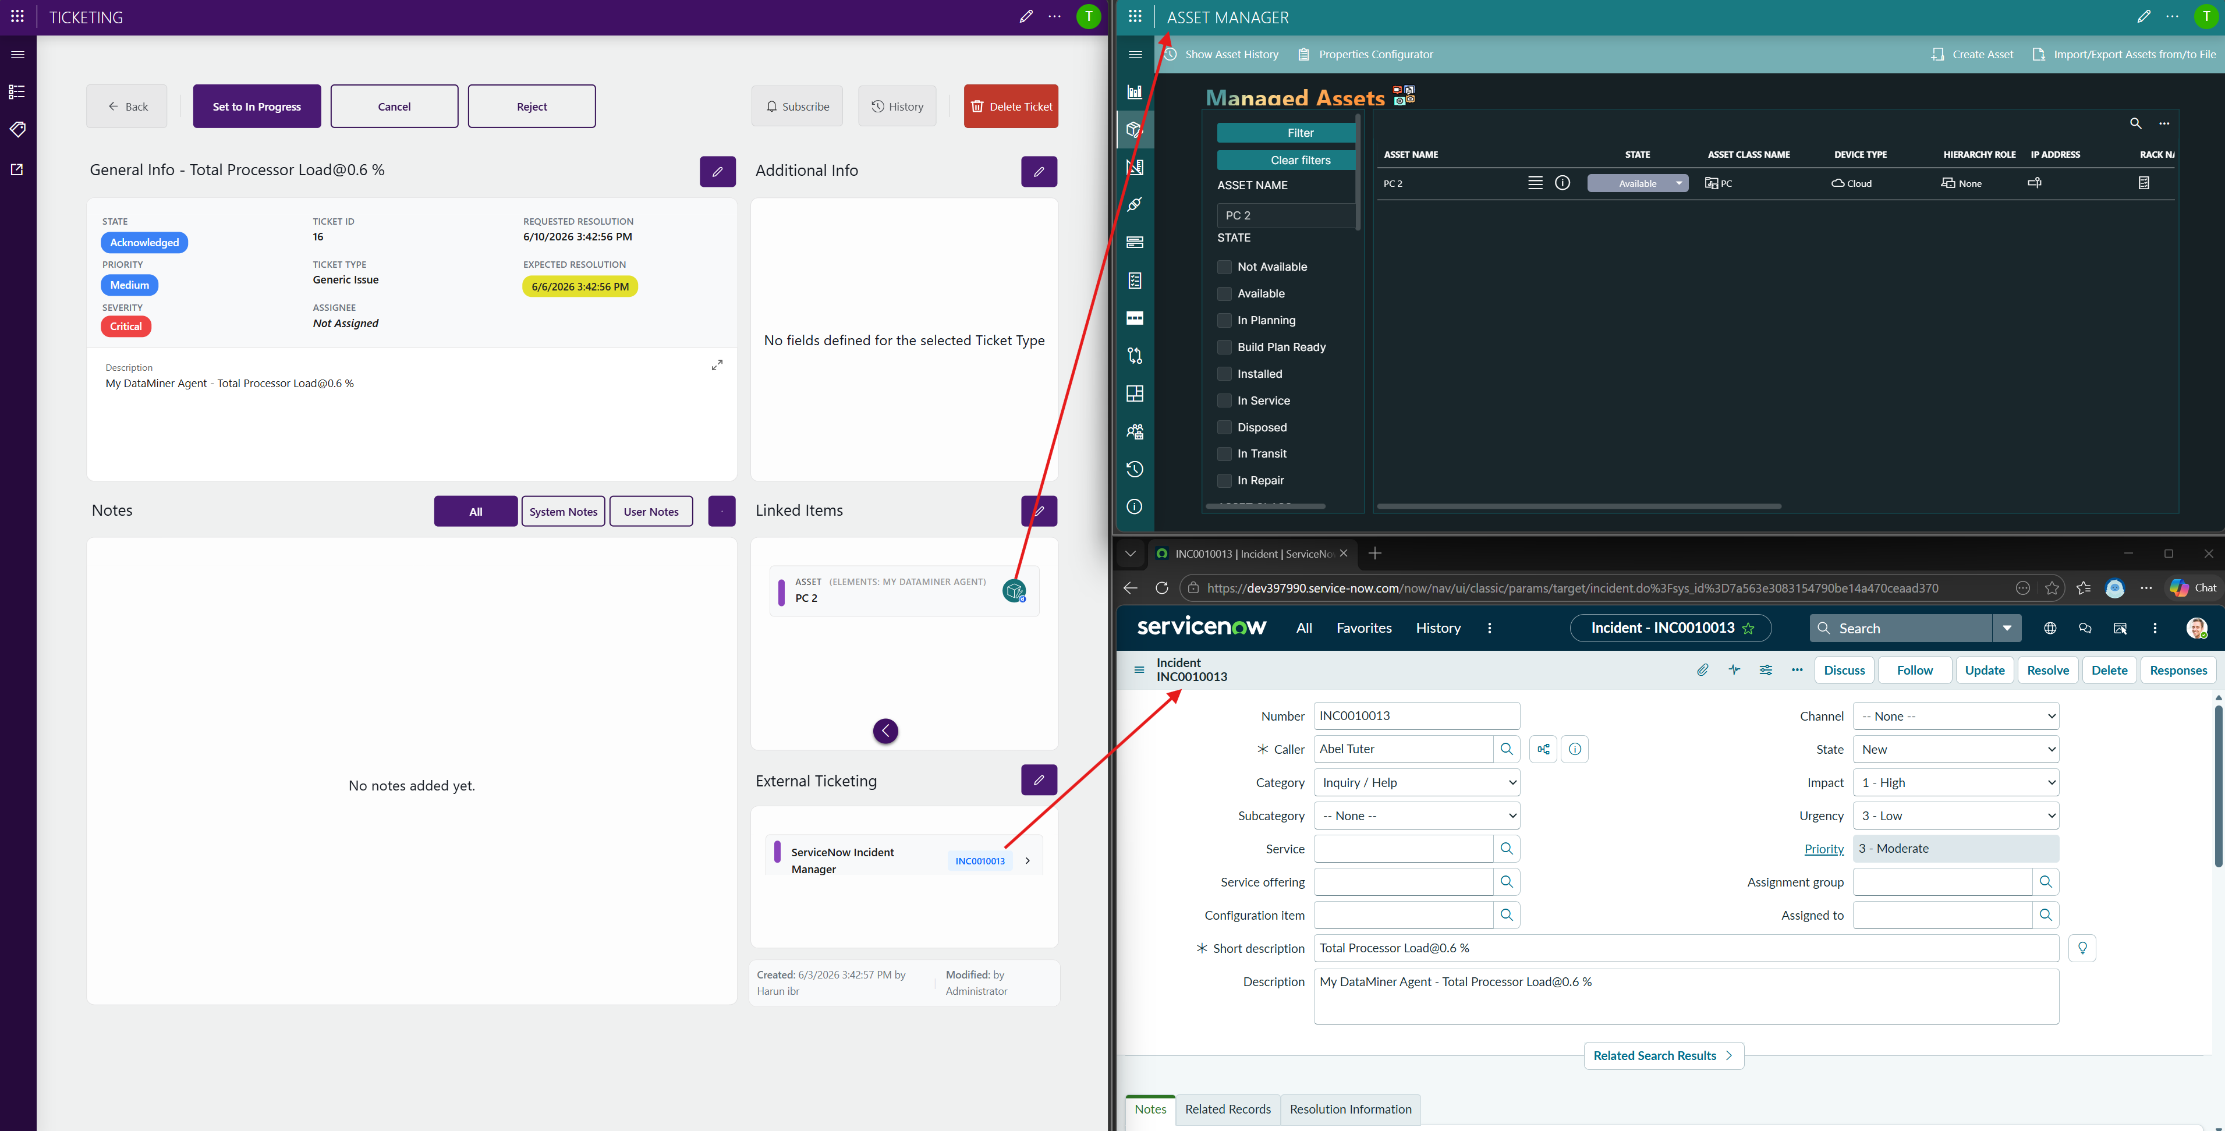This screenshot has height=1131, width=2225.
Task: Open the PC 2 Available state dropdown
Action: pyautogui.click(x=1638, y=183)
